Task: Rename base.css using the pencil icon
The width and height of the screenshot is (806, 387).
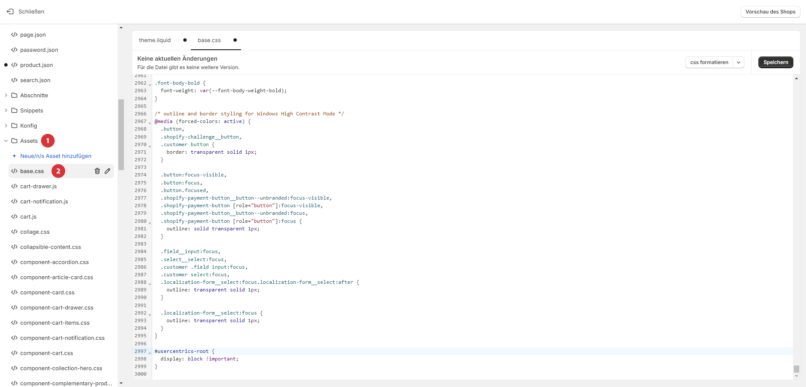Action: 107,171
